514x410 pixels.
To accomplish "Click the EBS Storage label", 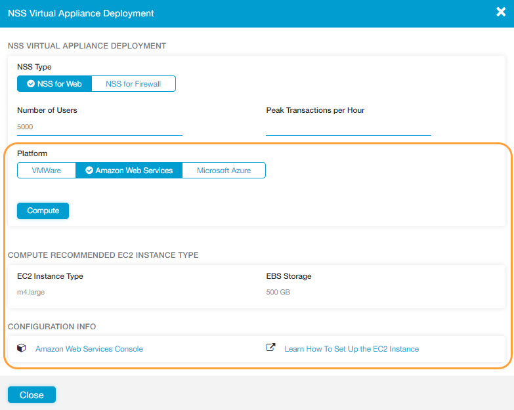I will click(x=289, y=276).
